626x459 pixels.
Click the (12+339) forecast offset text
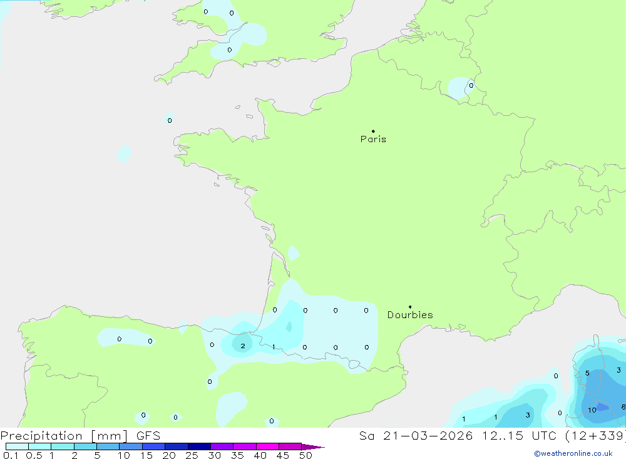pyautogui.click(x=595, y=436)
